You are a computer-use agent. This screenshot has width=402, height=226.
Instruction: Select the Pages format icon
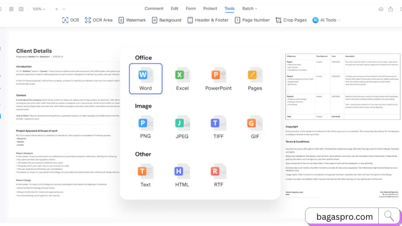pos(255,78)
